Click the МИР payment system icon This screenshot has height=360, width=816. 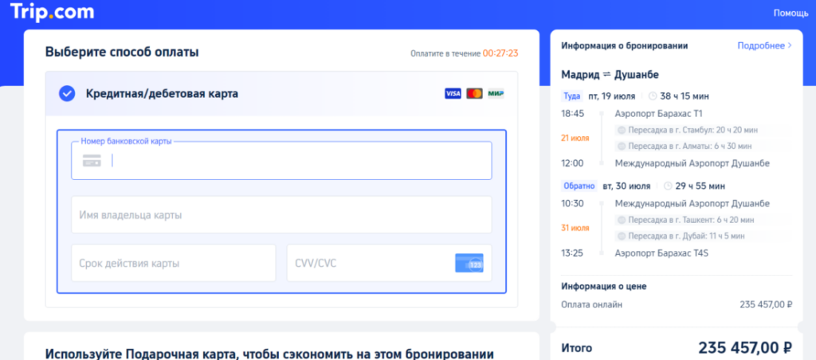pyautogui.click(x=496, y=94)
